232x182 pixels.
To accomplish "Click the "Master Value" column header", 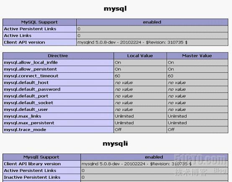I will tap(197, 56).
